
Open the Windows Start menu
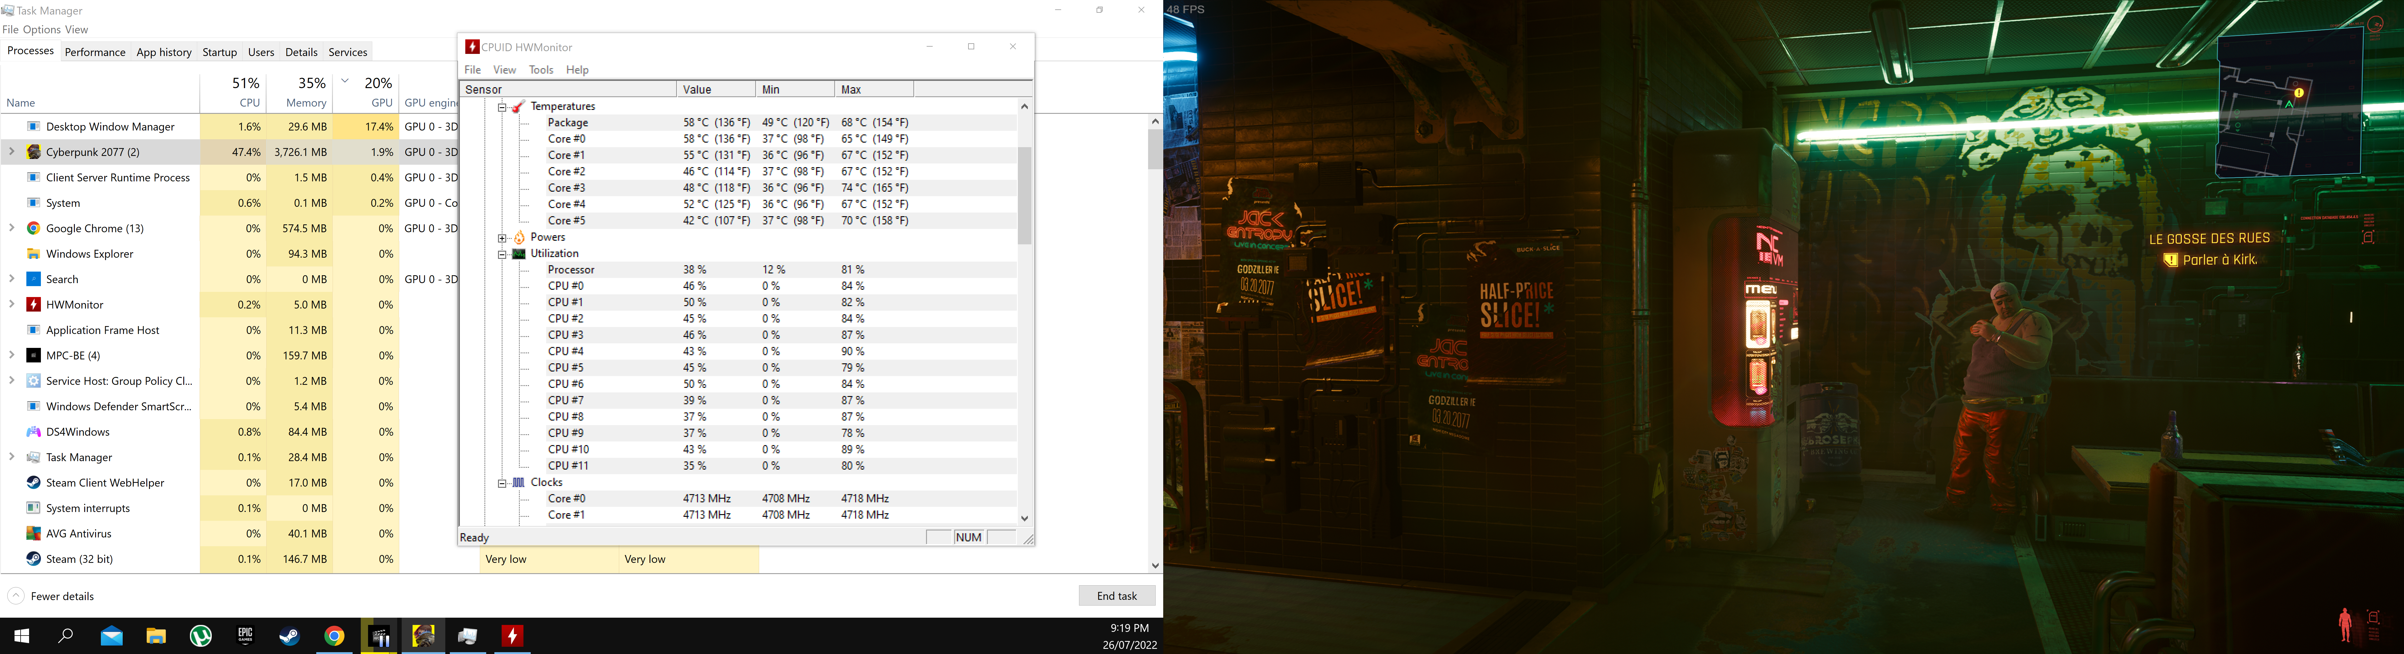point(22,636)
